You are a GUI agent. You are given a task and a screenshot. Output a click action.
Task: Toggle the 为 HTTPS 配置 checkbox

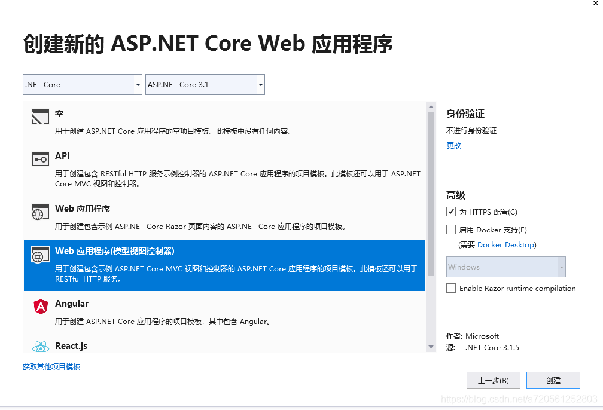coord(450,212)
